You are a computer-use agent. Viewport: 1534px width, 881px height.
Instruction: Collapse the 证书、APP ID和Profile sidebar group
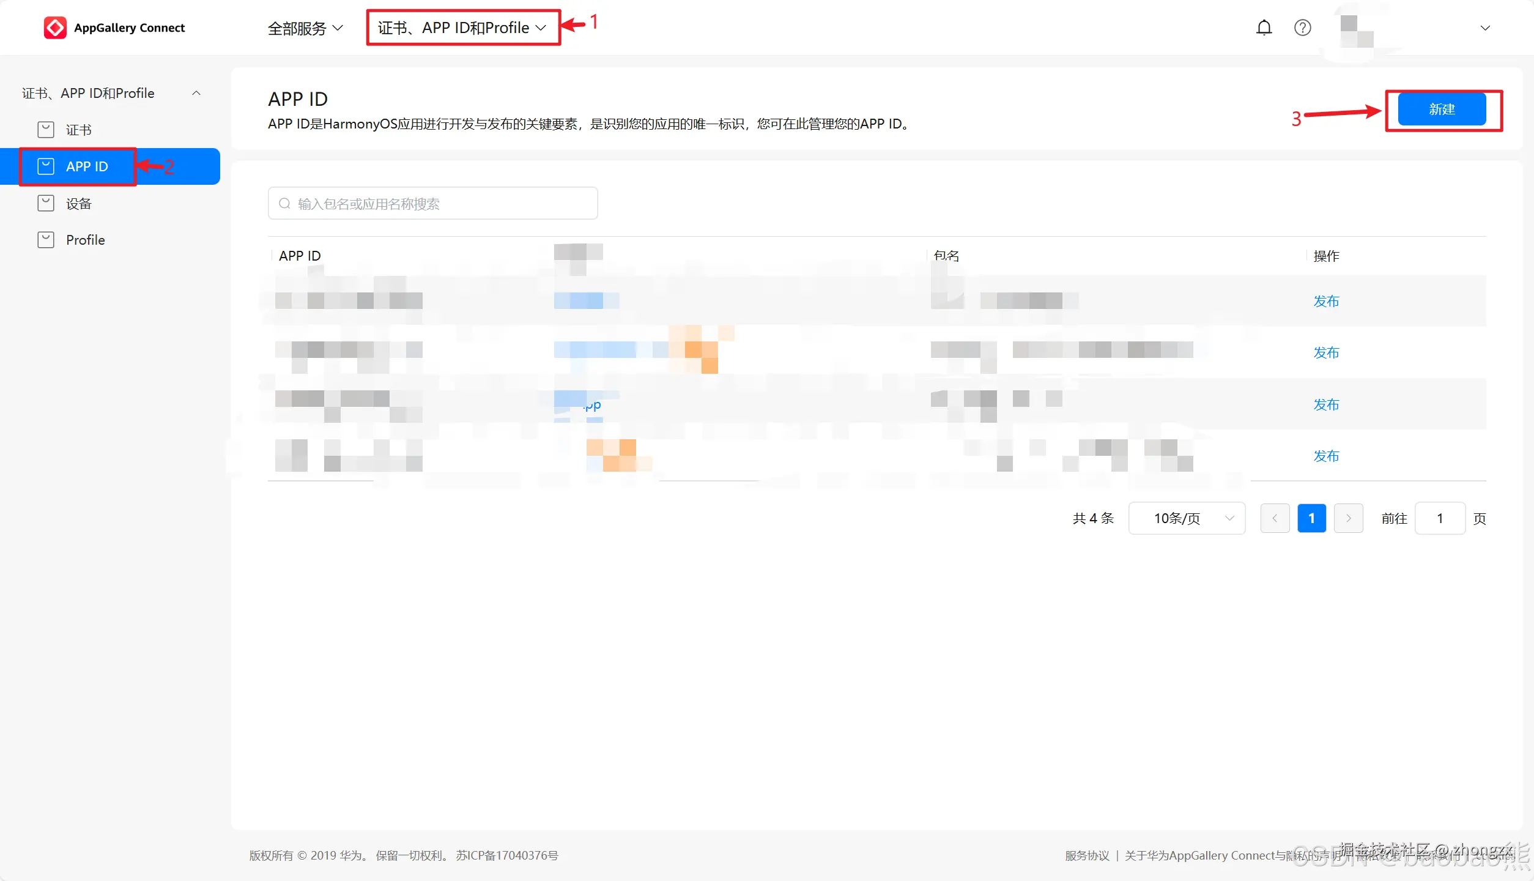(x=196, y=93)
